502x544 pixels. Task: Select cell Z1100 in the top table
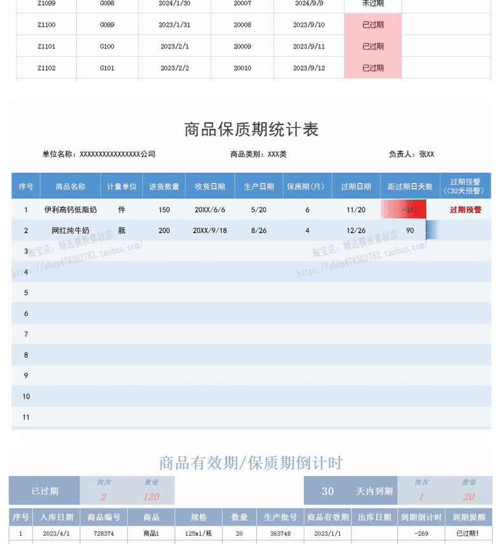(46, 25)
